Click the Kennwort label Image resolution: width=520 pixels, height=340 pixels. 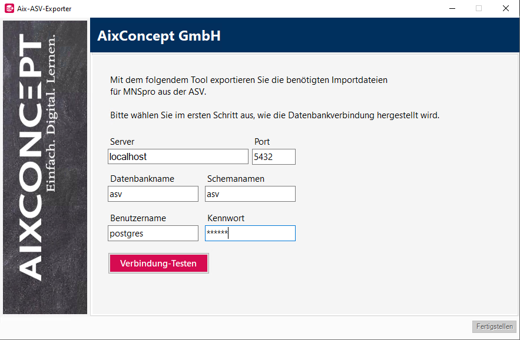pyautogui.click(x=226, y=218)
